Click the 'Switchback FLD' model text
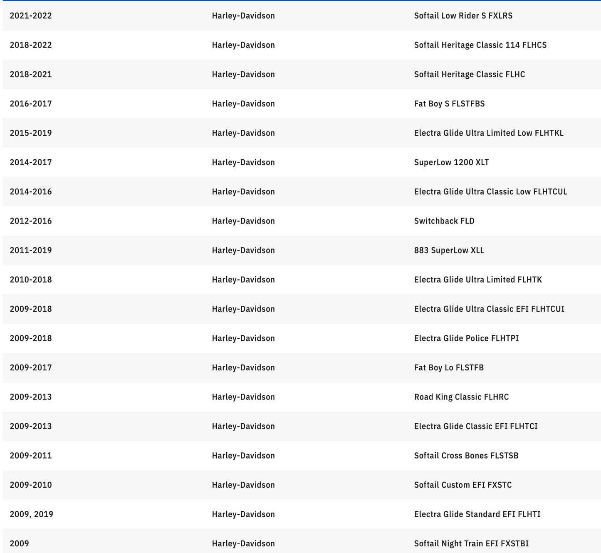 coord(444,221)
